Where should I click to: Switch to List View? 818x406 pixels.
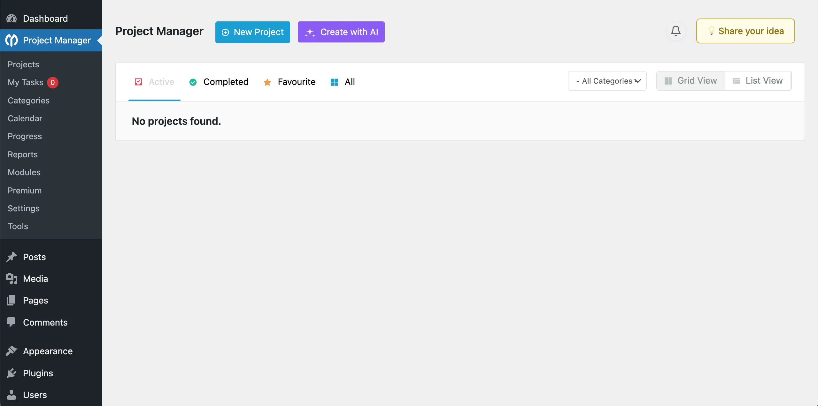click(x=758, y=80)
